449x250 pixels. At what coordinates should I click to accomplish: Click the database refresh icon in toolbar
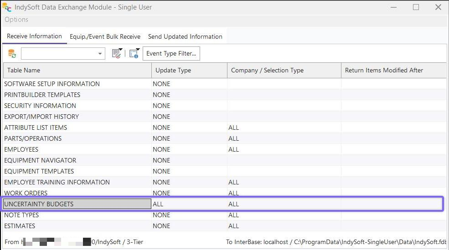tap(12, 54)
